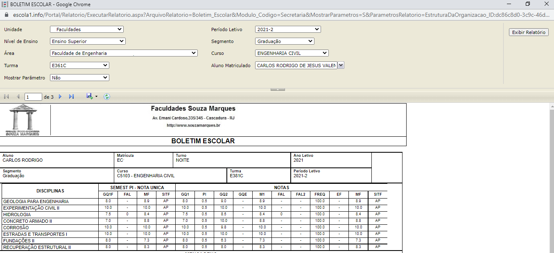Screen dimensions: 554x253
Task: Click the Exibir Relatório button
Action: tap(529, 32)
